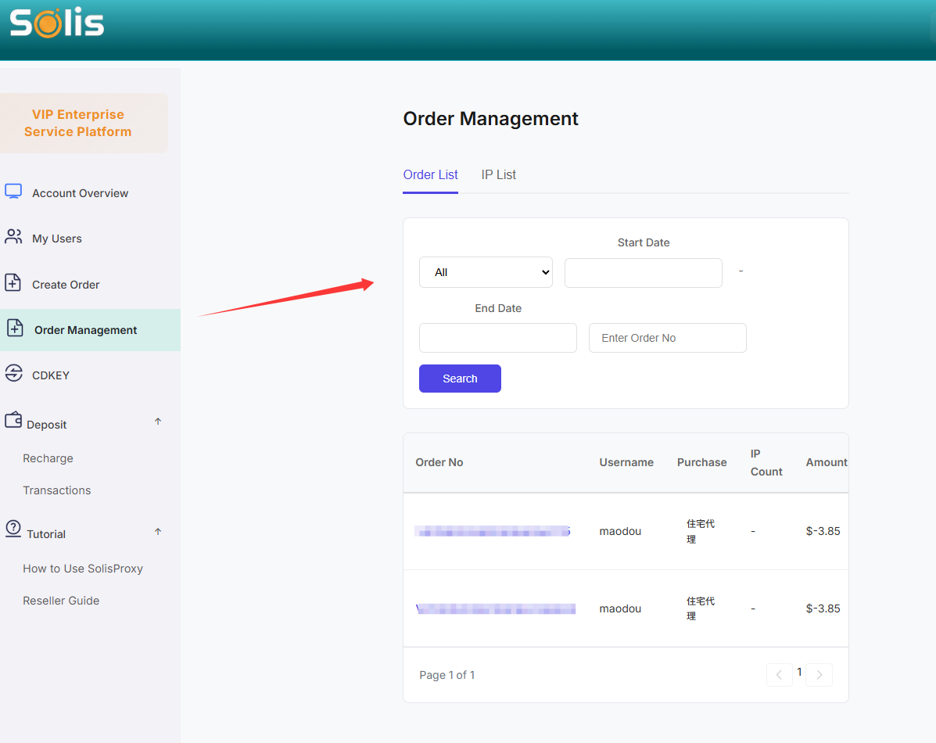This screenshot has height=743, width=936.
Task: Go to next page arrow
Action: [819, 675]
